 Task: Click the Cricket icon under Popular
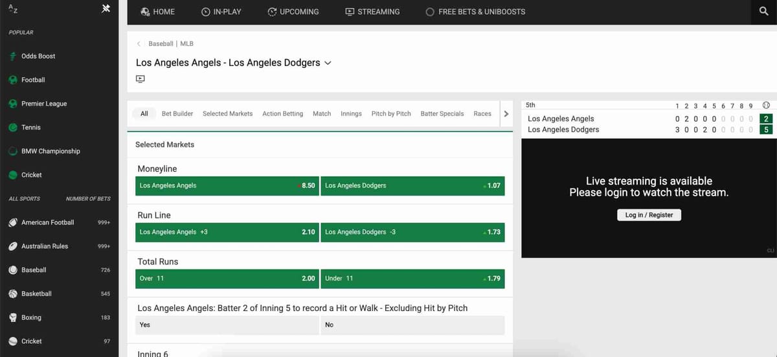(13, 175)
